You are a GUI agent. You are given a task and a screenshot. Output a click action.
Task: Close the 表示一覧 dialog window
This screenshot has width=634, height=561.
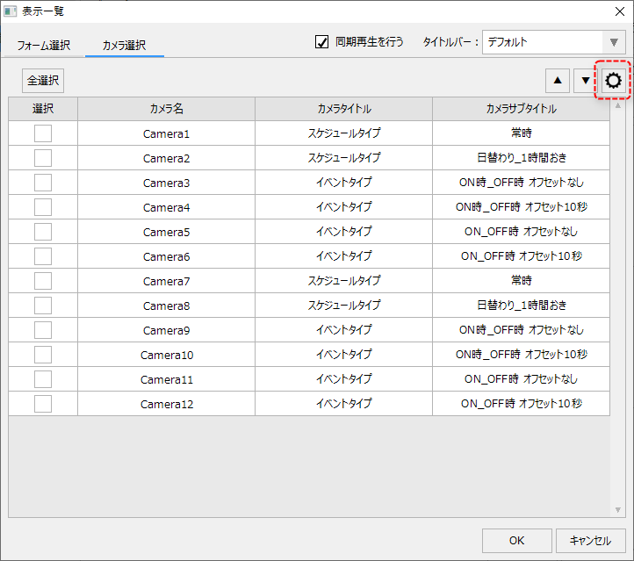pos(617,11)
